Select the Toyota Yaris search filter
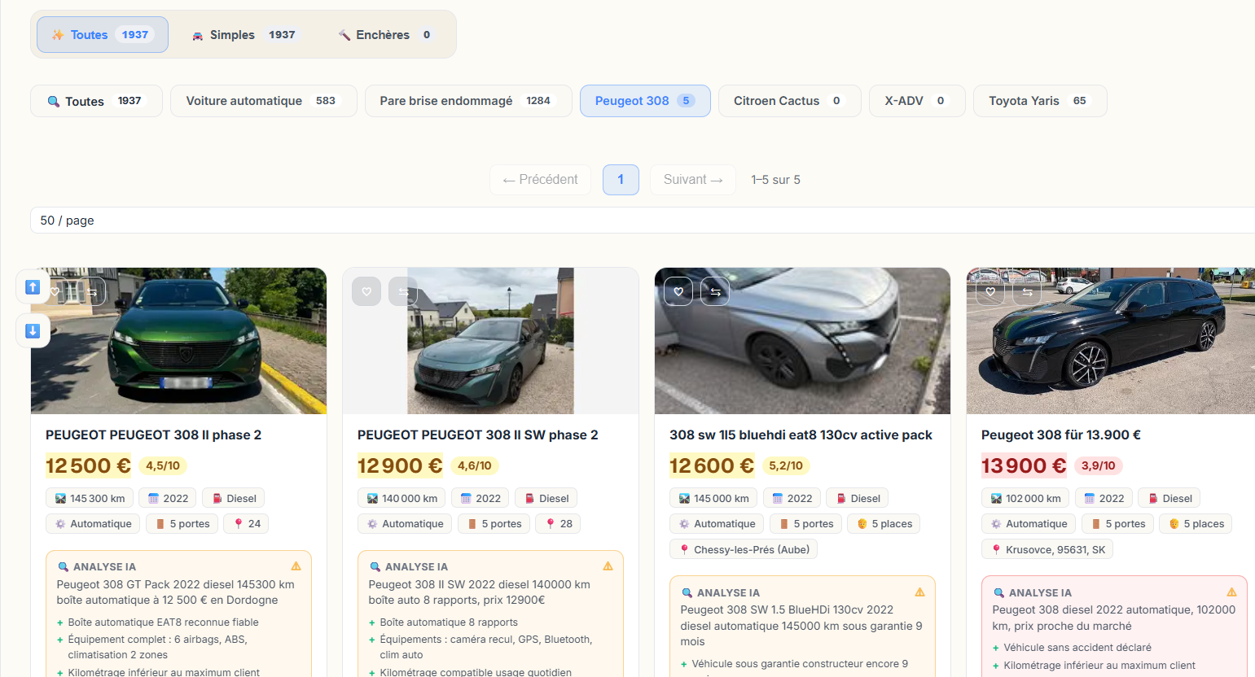The width and height of the screenshot is (1255, 677). (1040, 101)
